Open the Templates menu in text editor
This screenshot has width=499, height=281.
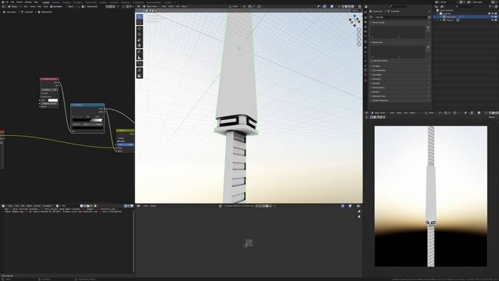[47, 206]
